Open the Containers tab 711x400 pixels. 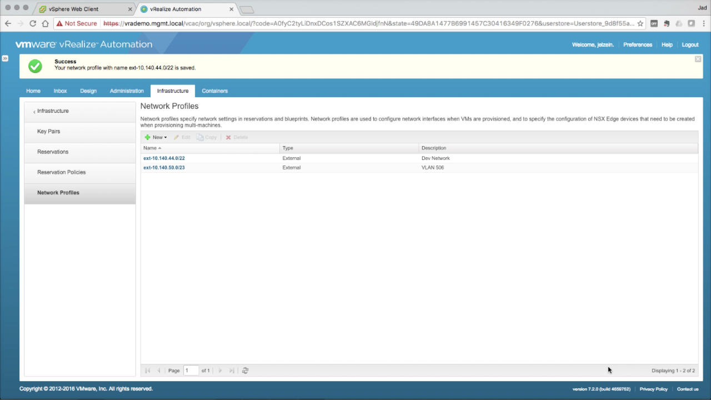[215, 91]
